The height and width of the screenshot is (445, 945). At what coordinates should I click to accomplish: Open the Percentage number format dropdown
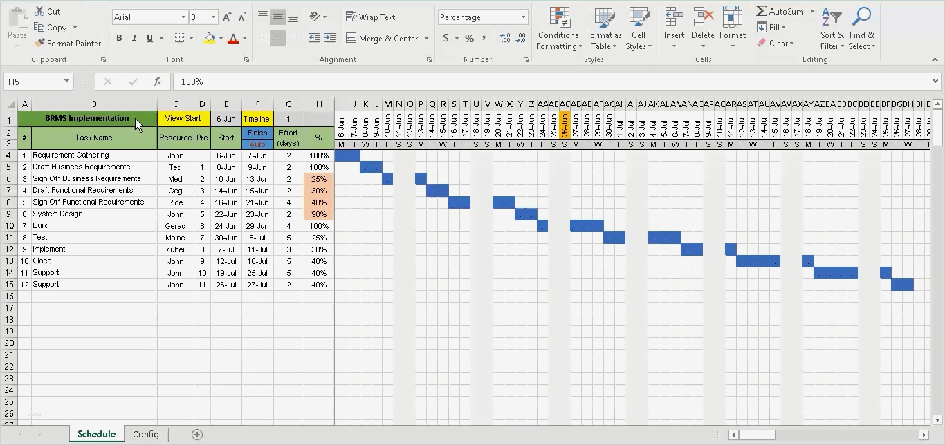coord(522,16)
